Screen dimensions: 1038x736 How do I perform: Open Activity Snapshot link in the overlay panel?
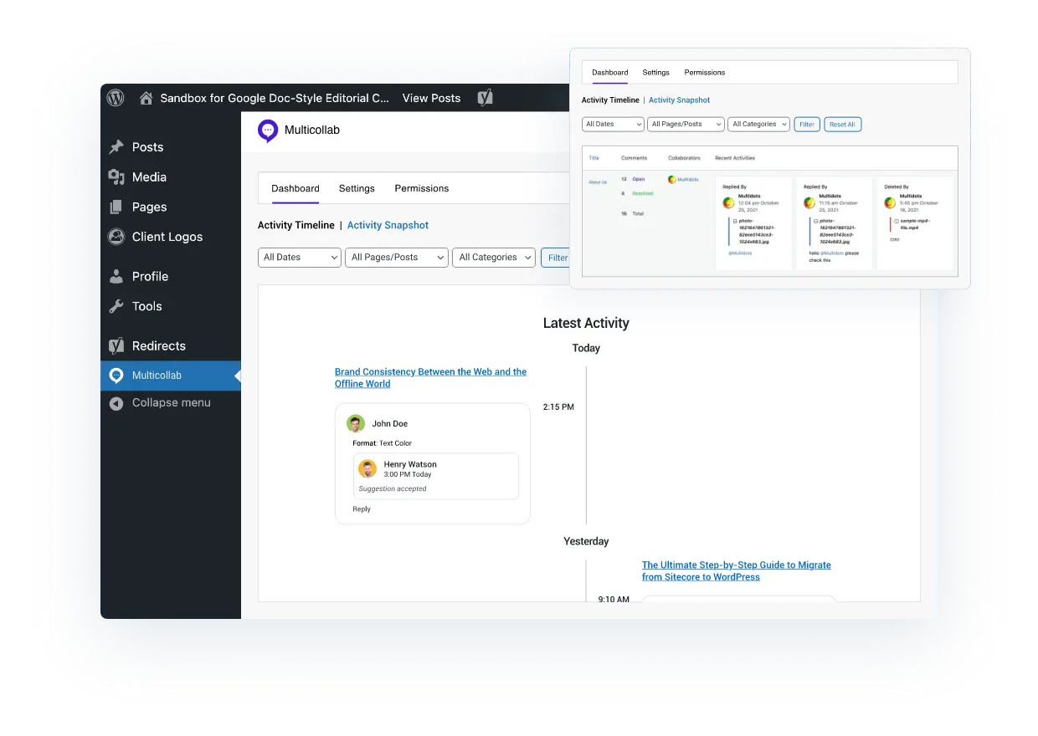click(x=679, y=100)
